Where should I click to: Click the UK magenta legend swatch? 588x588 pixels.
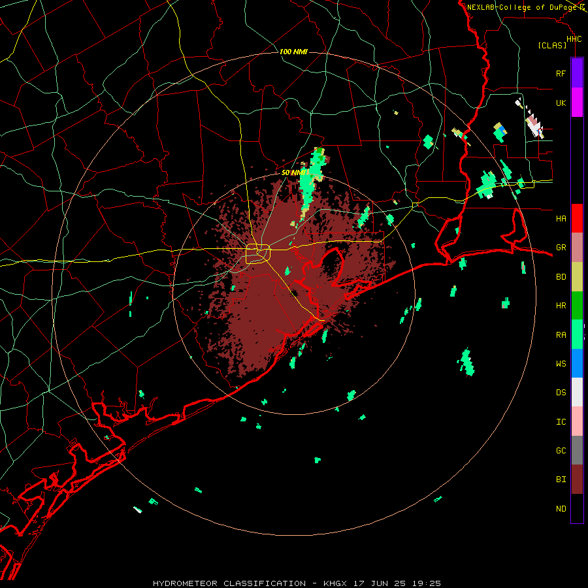(x=577, y=103)
